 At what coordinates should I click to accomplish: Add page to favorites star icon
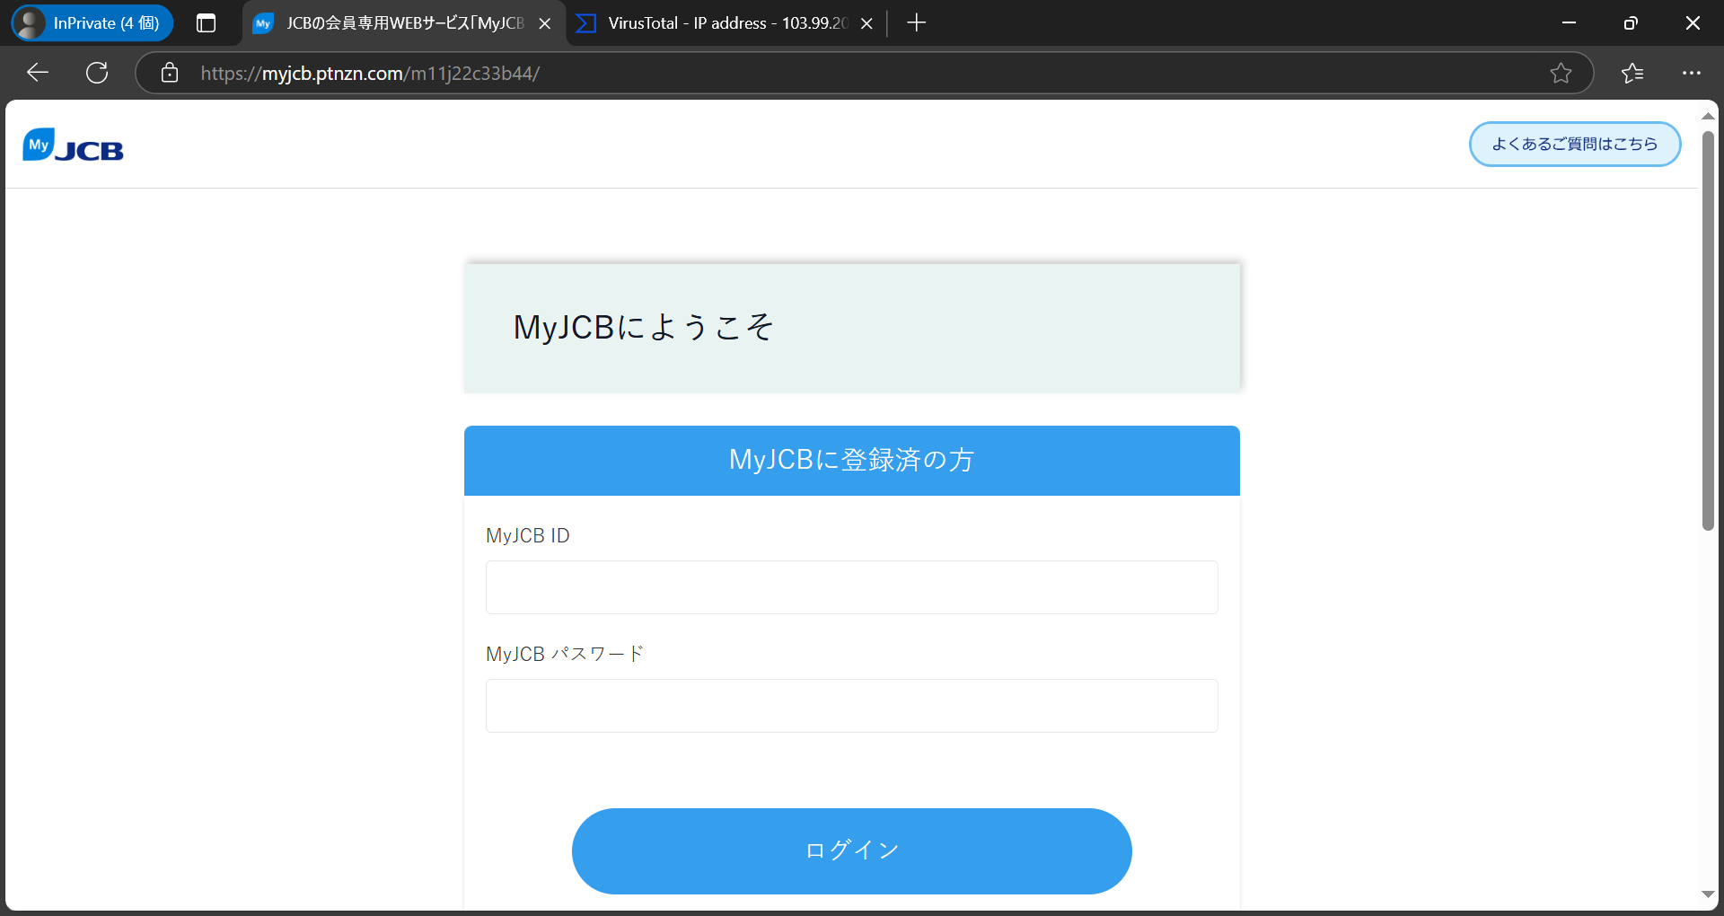[1561, 73]
